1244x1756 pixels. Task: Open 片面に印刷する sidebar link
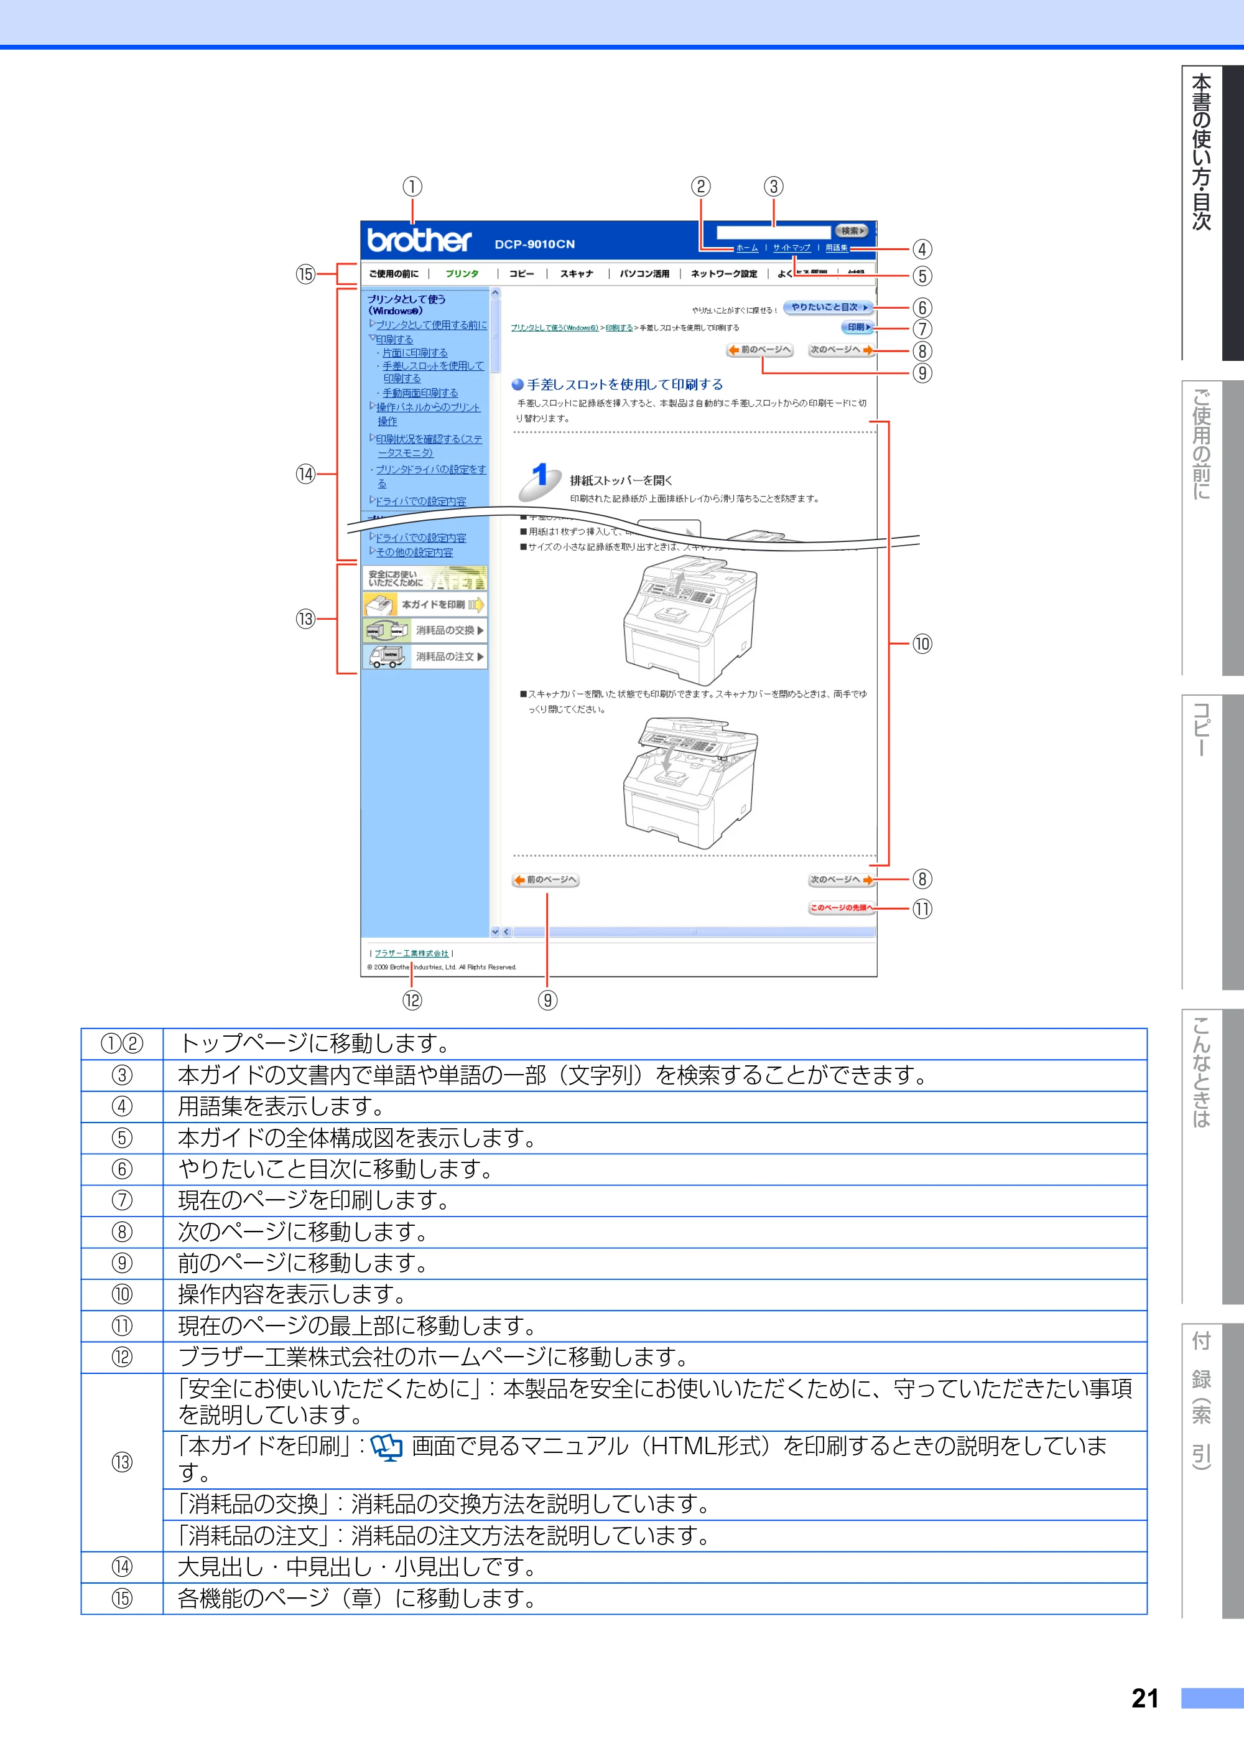click(415, 353)
